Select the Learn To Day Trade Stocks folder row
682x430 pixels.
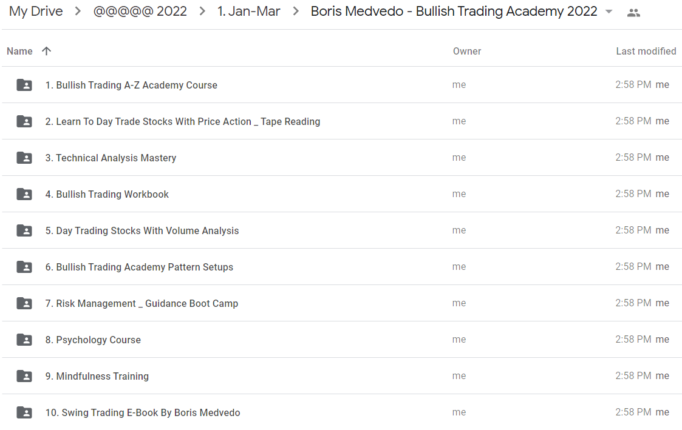click(341, 121)
